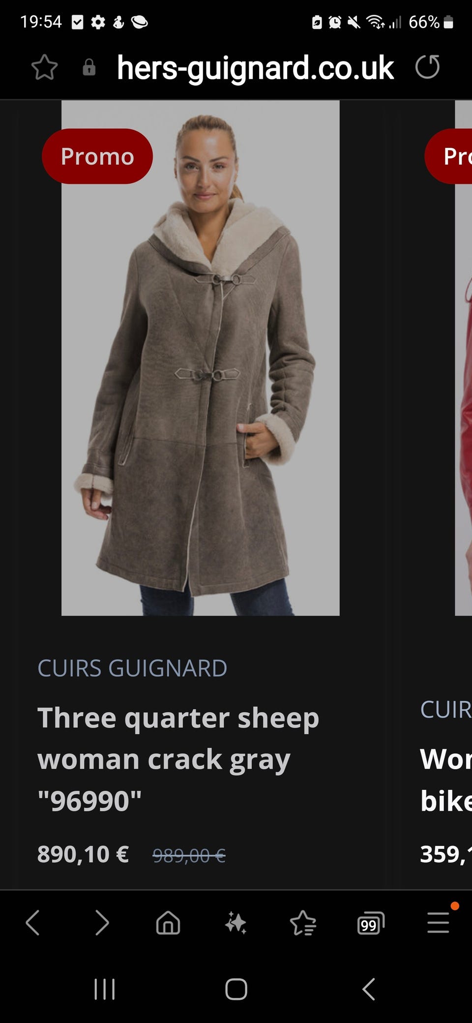The width and height of the screenshot is (472, 1023).
Task: Tap the hers-guignard.co.uk address field
Action: pos(255,67)
